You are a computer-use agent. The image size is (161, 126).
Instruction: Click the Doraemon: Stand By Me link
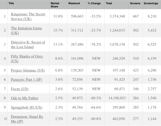pos(27,117)
